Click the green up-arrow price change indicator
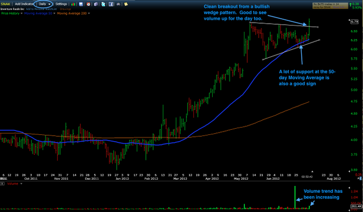This screenshot has height=212, width=363. click(351, 5)
